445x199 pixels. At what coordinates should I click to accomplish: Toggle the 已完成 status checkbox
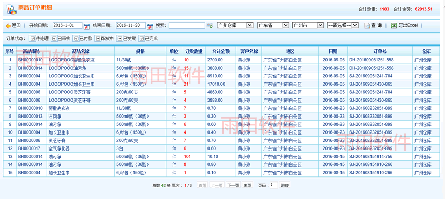coord(142,39)
